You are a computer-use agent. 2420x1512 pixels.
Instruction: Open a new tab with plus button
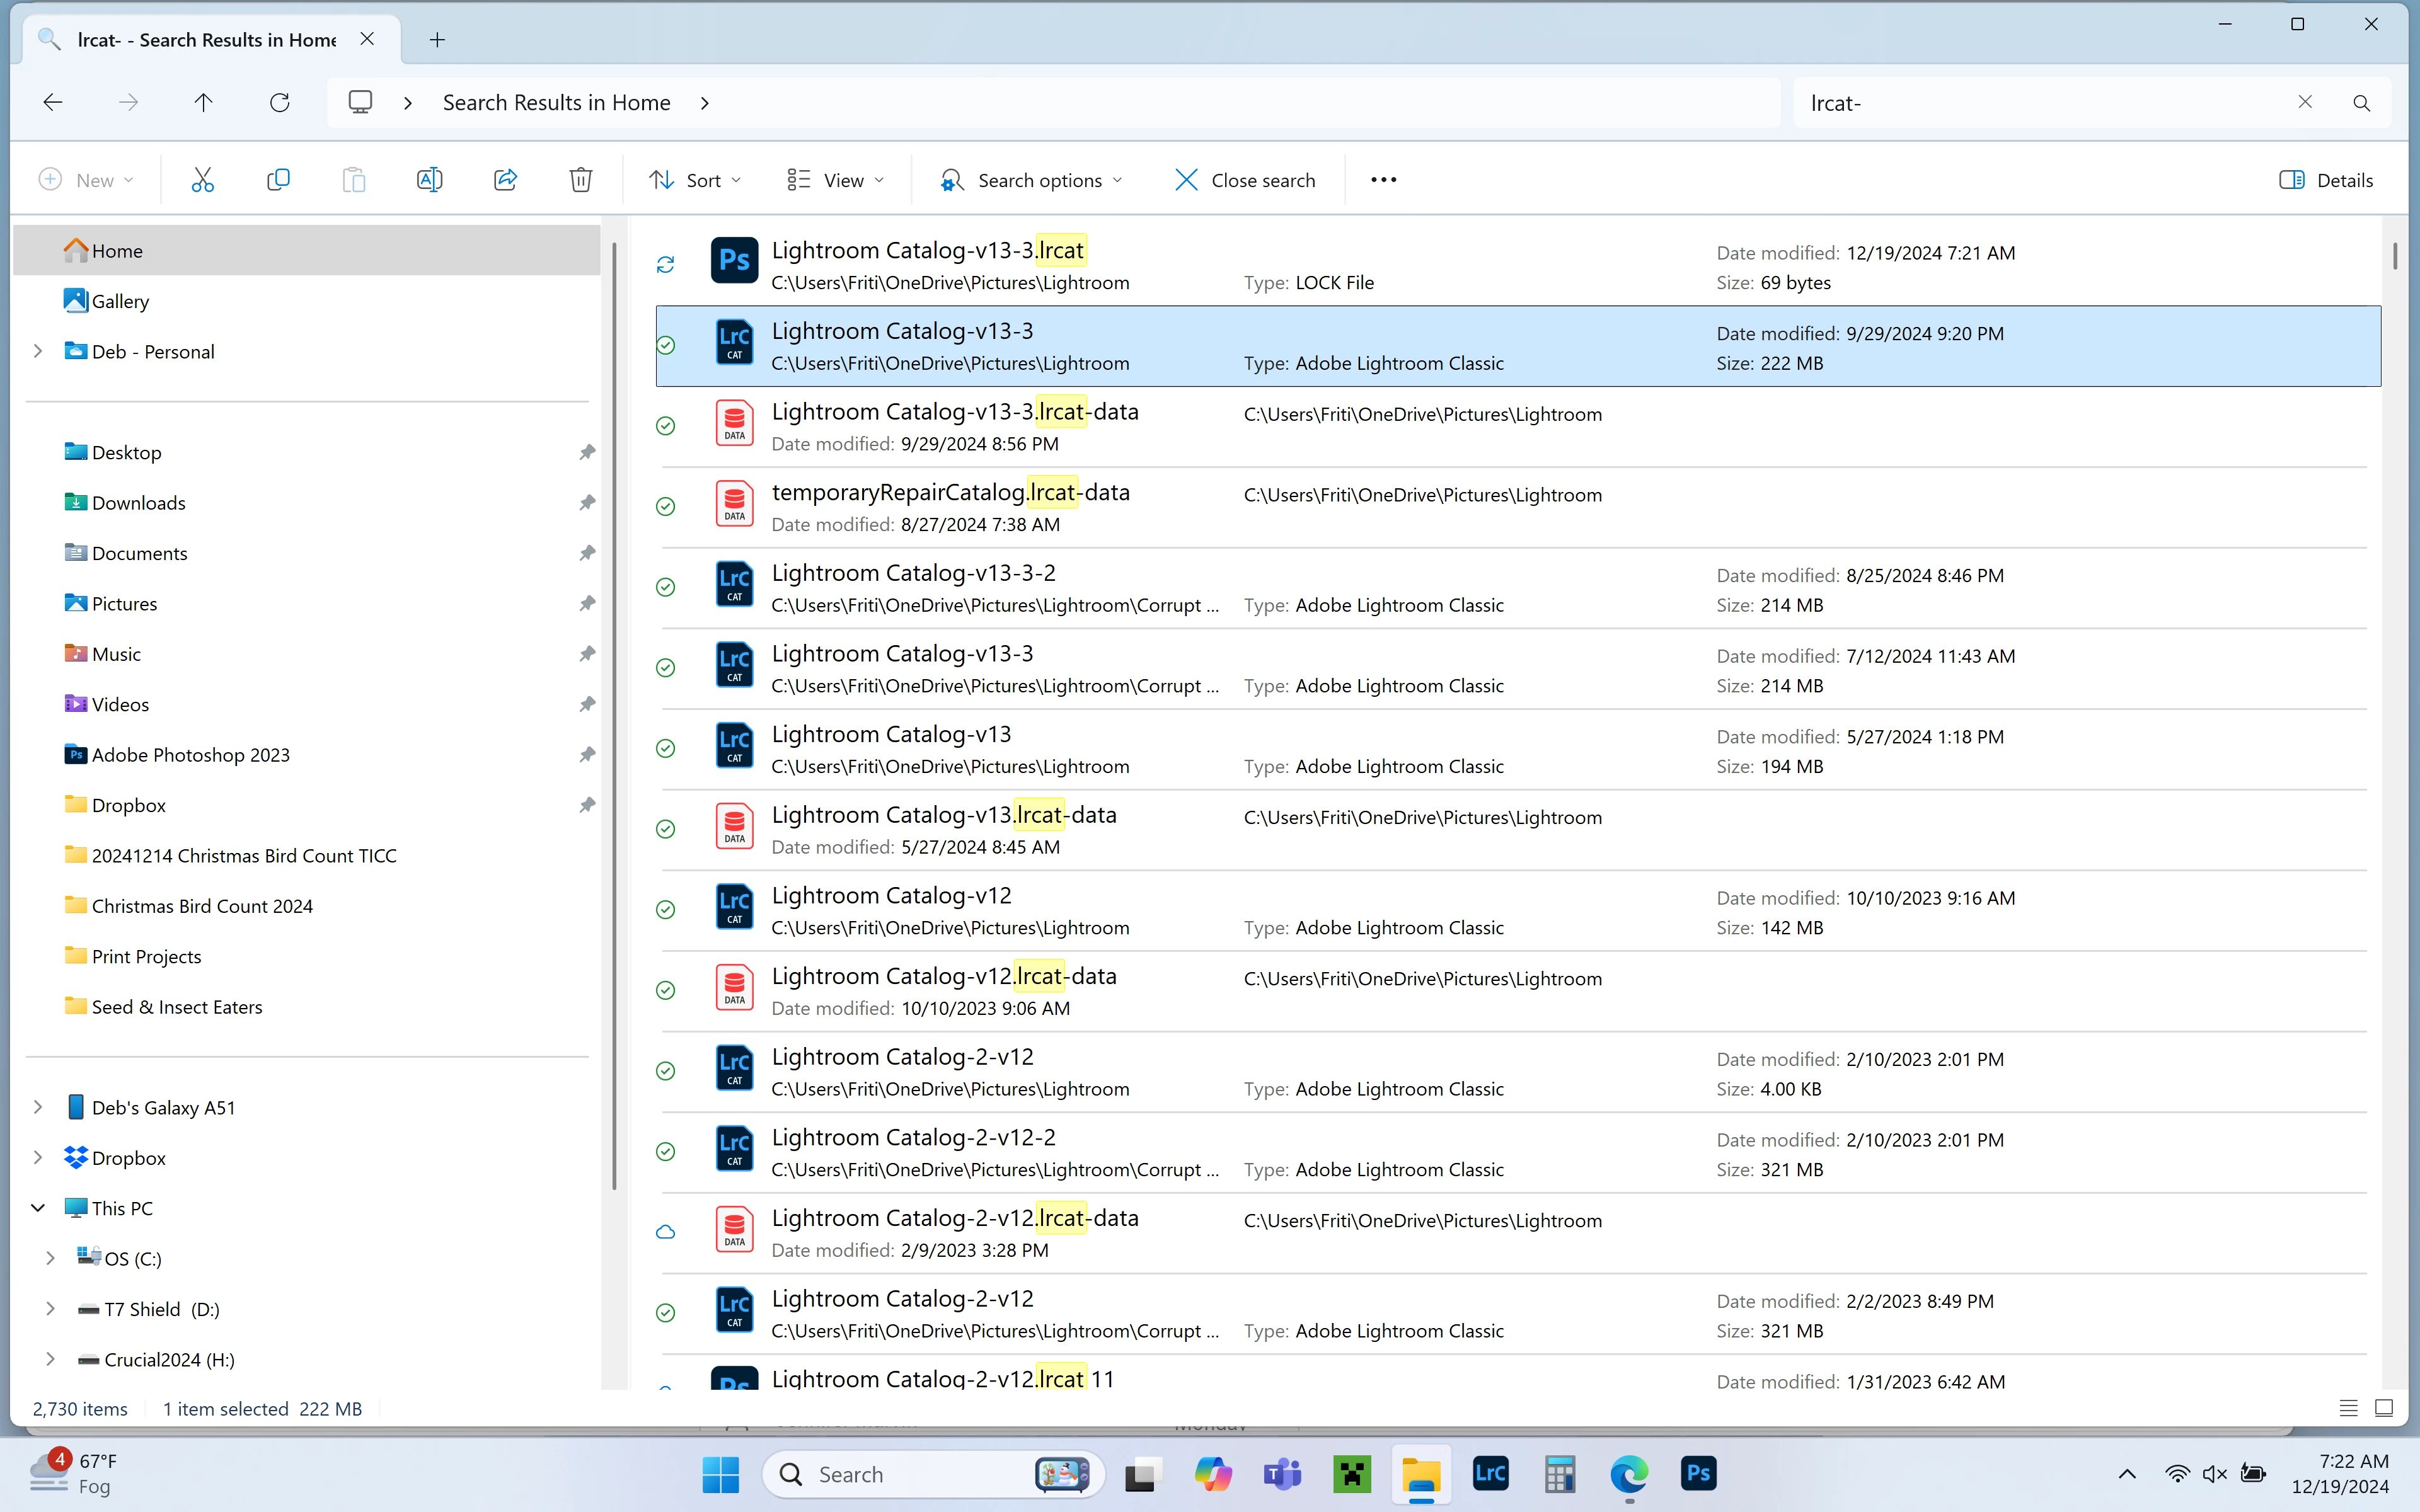(x=437, y=40)
